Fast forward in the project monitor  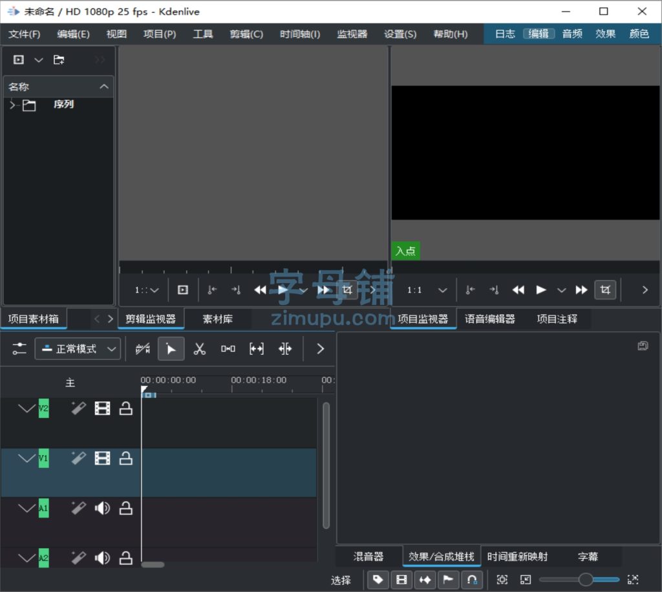tap(581, 290)
